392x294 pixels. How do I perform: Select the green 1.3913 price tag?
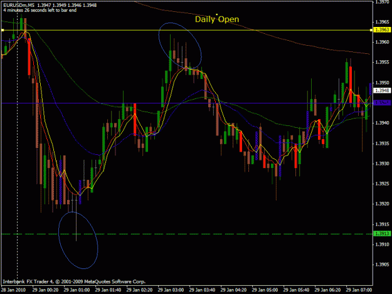click(382, 234)
